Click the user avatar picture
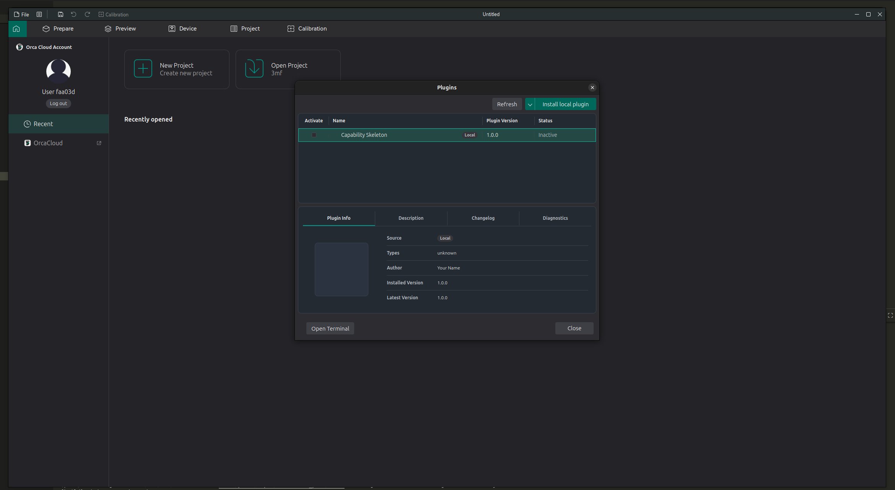895x490 pixels. click(59, 71)
